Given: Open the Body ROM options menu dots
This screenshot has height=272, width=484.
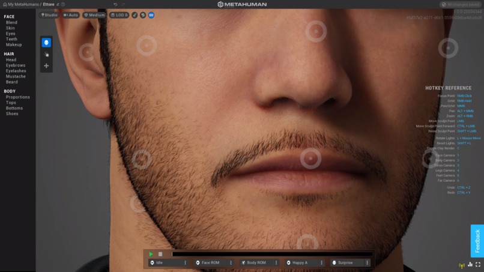Looking at the screenshot, I should click(x=276, y=263).
